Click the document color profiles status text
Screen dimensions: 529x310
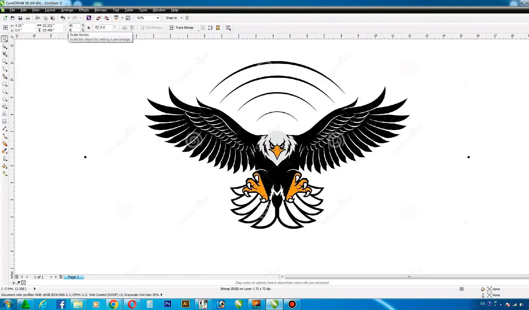coord(80,295)
